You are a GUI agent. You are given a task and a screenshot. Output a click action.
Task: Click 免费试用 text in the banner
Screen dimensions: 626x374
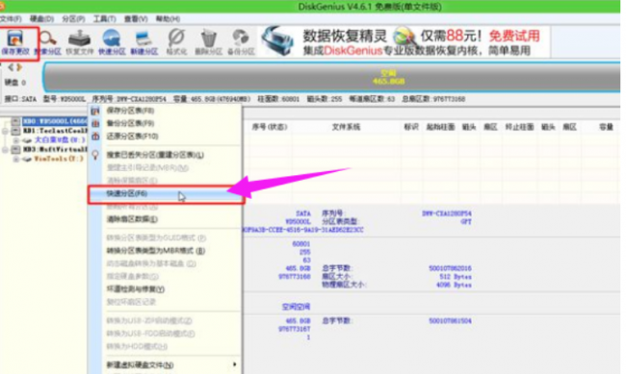click(x=514, y=36)
